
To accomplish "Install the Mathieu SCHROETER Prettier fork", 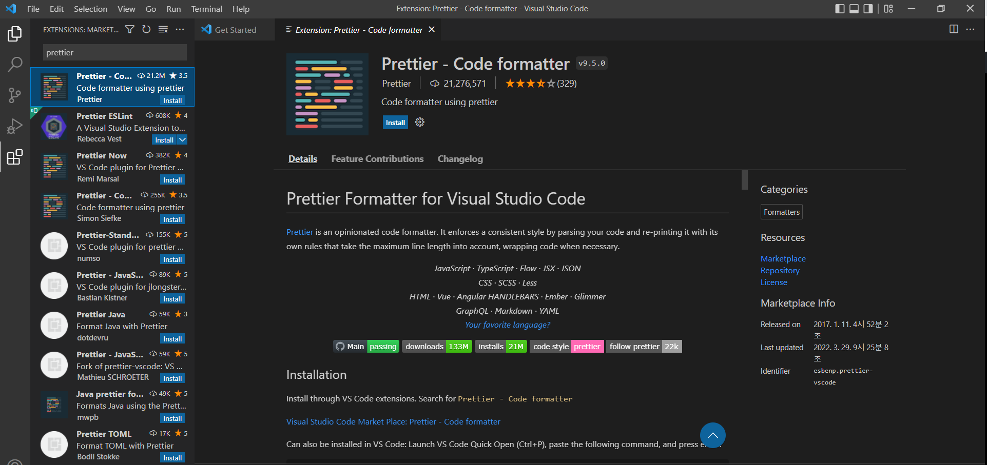I will tap(172, 378).
